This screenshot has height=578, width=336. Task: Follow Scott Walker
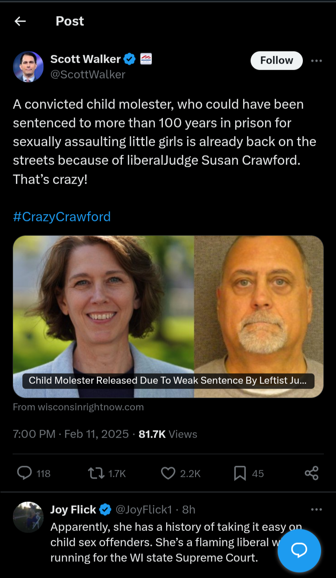277,60
